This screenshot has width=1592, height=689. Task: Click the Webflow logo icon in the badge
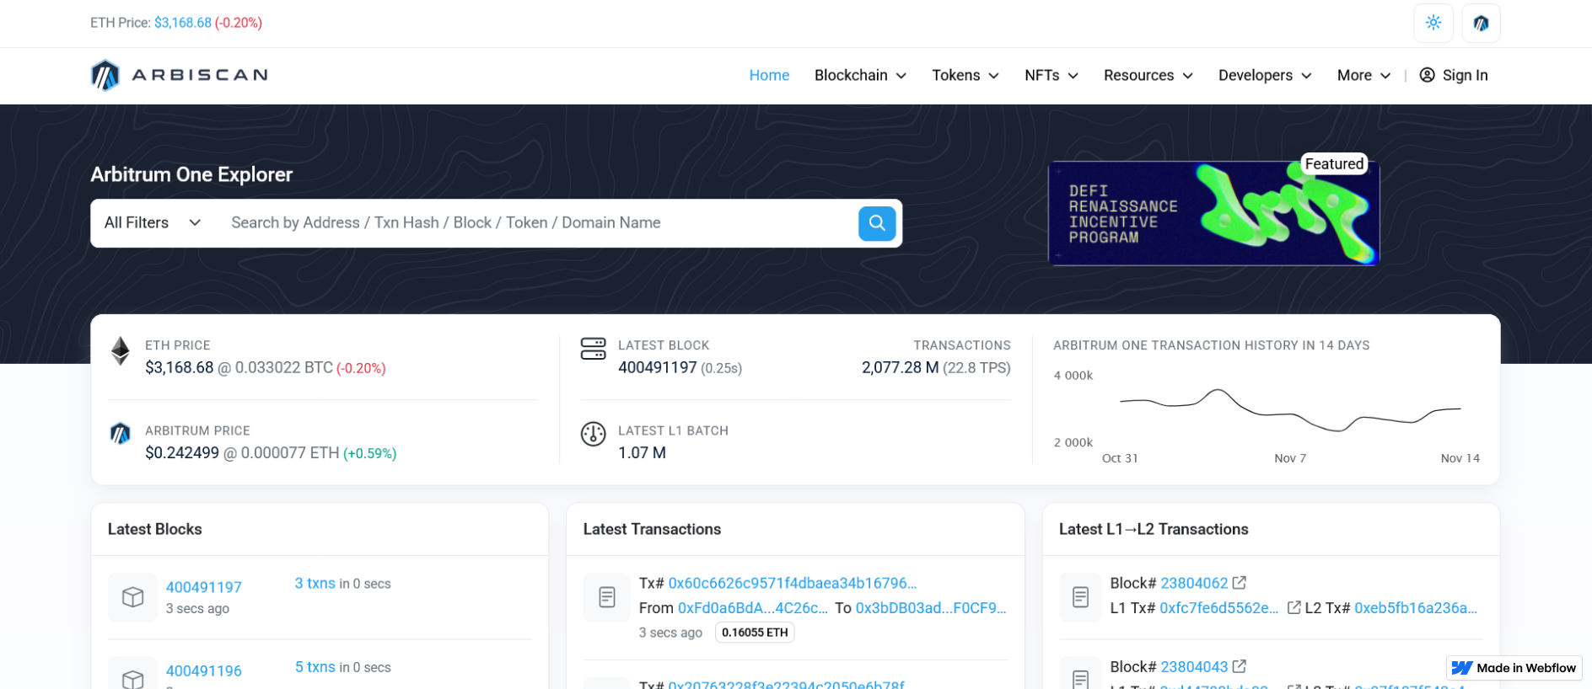[x=1462, y=668]
